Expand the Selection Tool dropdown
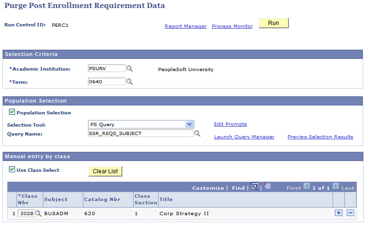The width and height of the screenshot is (366, 225). [x=189, y=124]
